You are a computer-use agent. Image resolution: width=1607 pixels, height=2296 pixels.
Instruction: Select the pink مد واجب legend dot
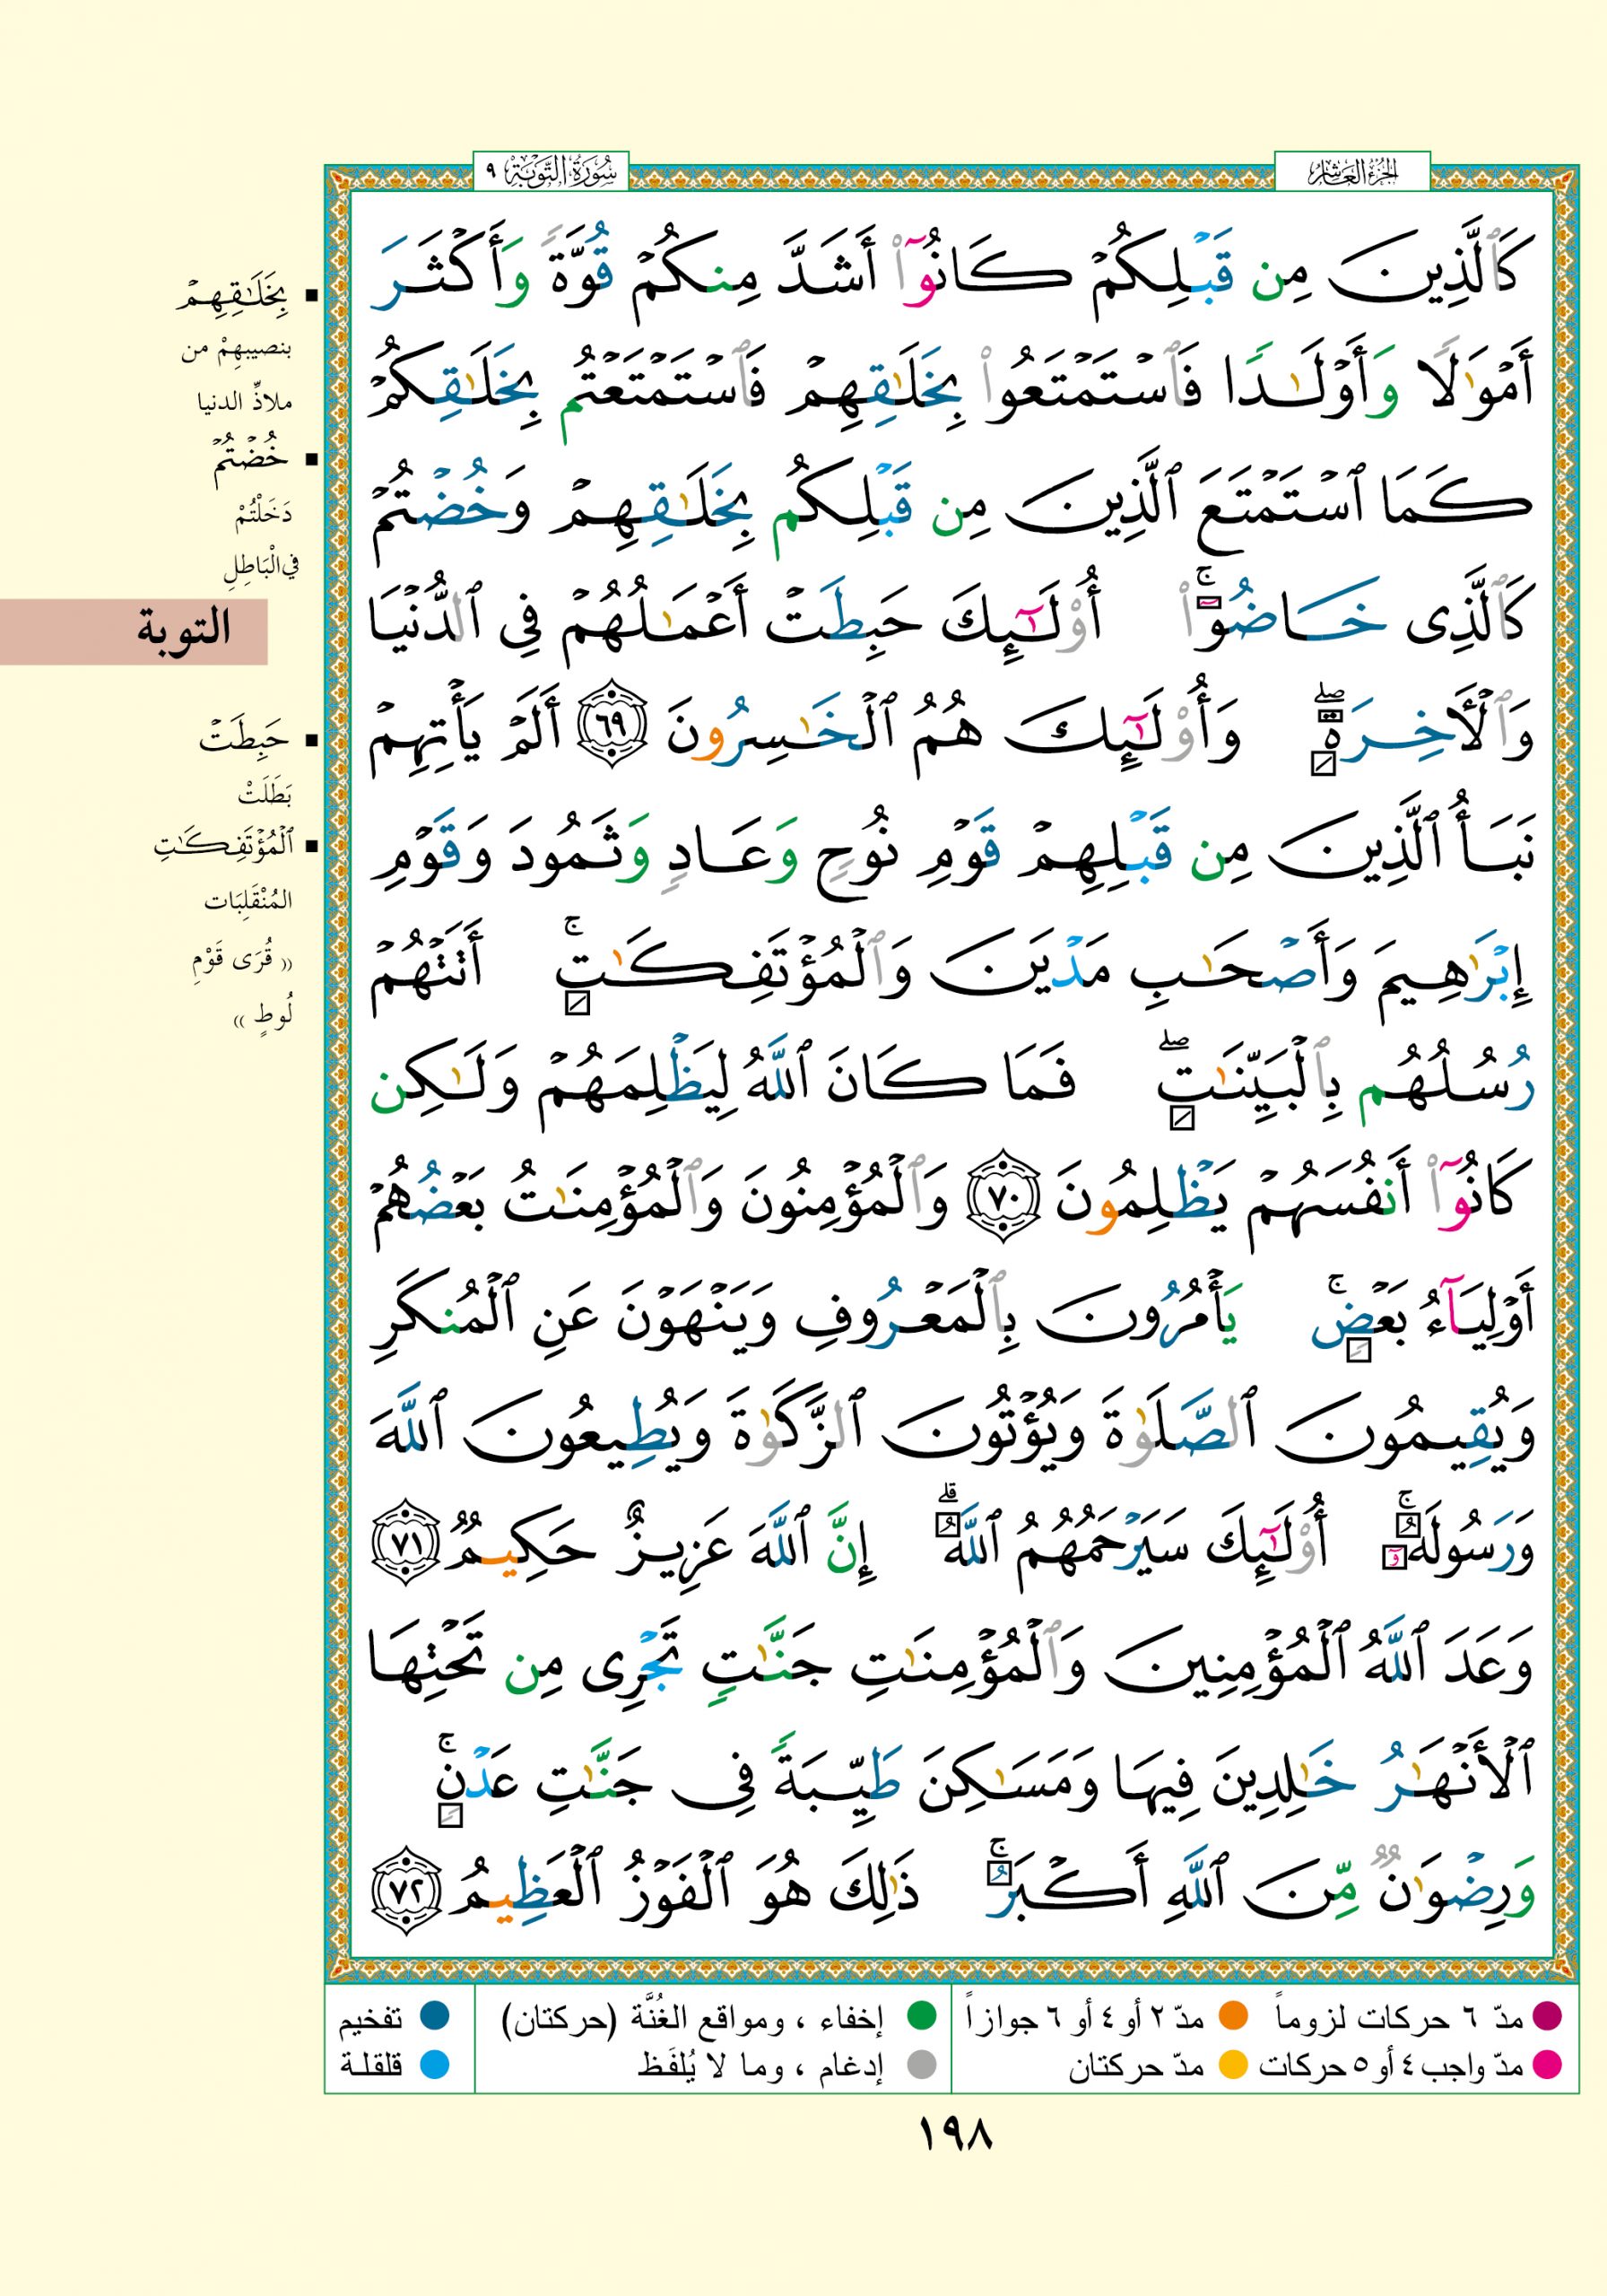tap(1546, 2064)
